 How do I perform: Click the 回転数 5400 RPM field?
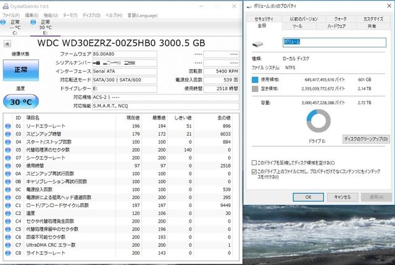221,71
